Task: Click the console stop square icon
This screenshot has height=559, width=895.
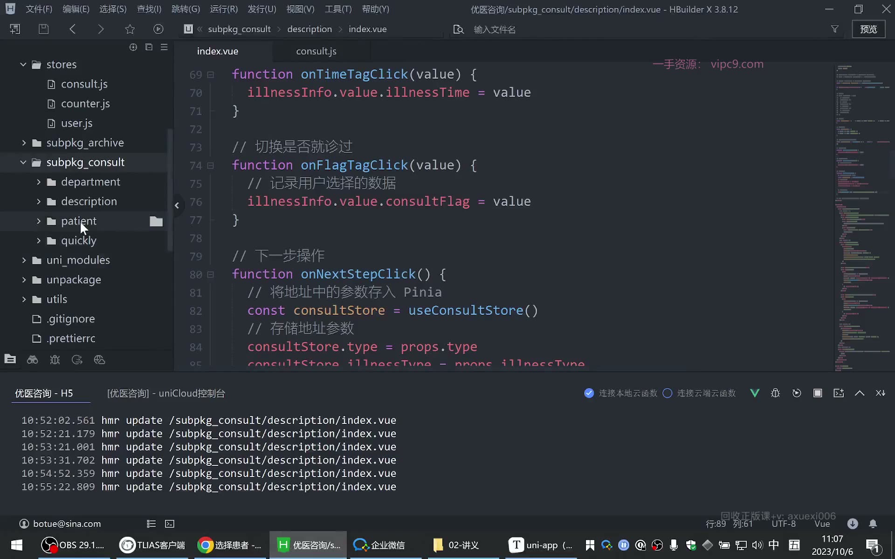Action: coord(818,393)
